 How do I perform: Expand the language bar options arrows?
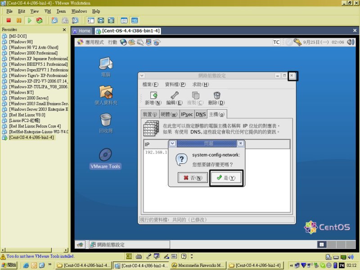pos(192,256)
